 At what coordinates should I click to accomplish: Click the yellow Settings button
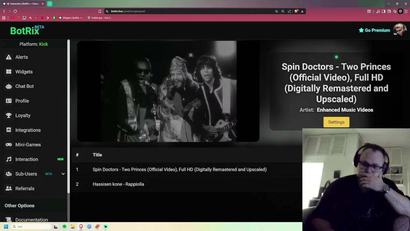click(336, 122)
